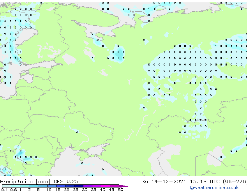Image resolution: width=247 pixels, height=191 pixels.
Task: Click the 0.1–0.5 mm legend color swatch
Action: 7,186
